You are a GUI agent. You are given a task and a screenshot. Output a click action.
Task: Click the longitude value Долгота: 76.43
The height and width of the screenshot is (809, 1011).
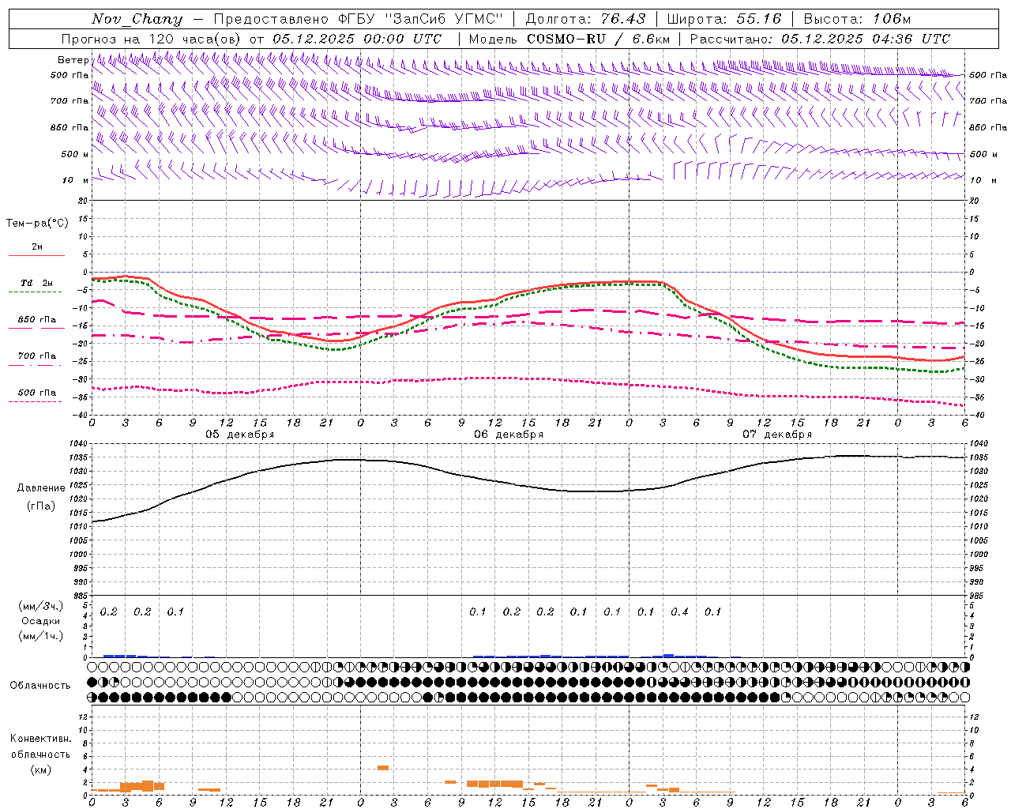pyautogui.click(x=585, y=19)
